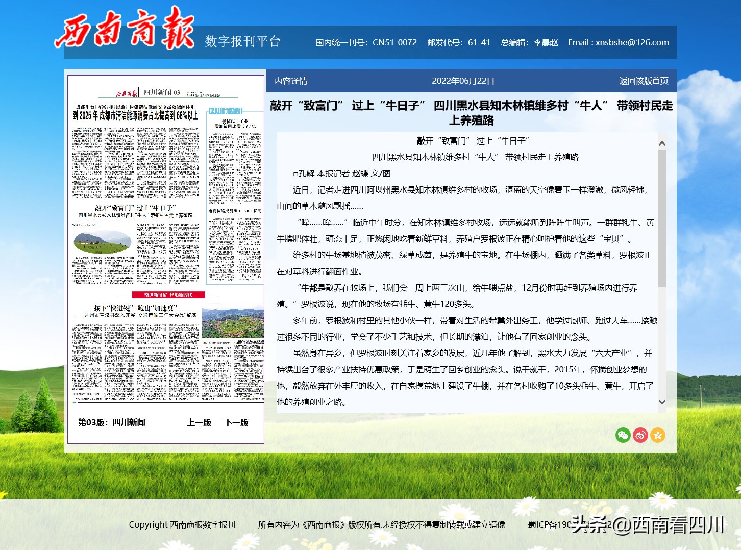This screenshot has width=741, height=550.
Task: Go to 下一版 next edition
Action: click(x=236, y=423)
